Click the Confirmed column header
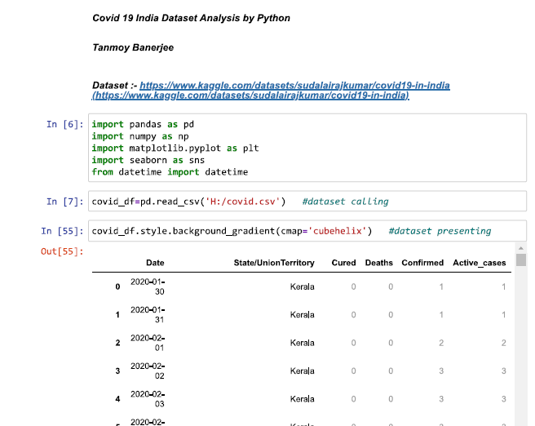Image resolution: width=535 pixels, height=426 pixels. click(422, 263)
